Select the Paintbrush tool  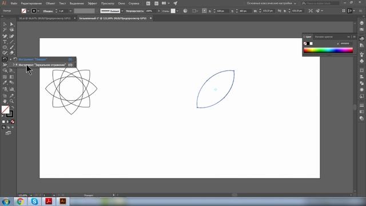(11, 47)
